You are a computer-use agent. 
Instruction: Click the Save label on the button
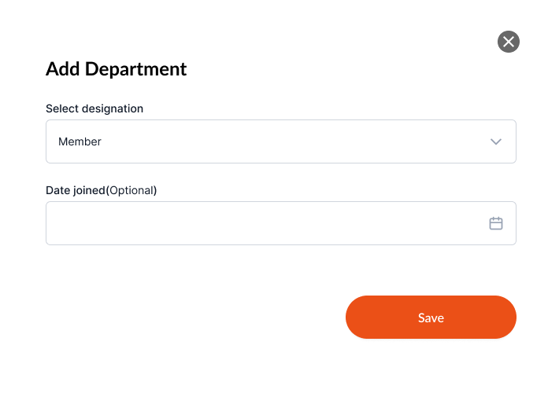coord(431,318)
